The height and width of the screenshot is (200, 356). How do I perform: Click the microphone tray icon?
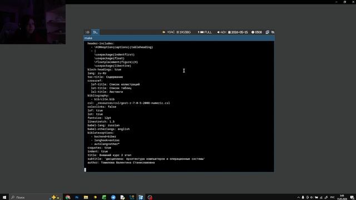tap(303, 198)
